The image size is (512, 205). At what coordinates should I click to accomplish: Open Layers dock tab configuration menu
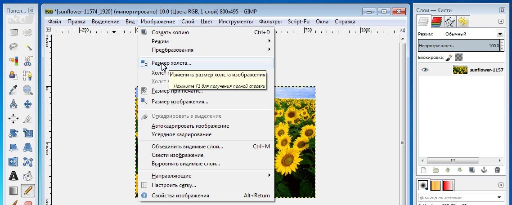click(501, 22)
